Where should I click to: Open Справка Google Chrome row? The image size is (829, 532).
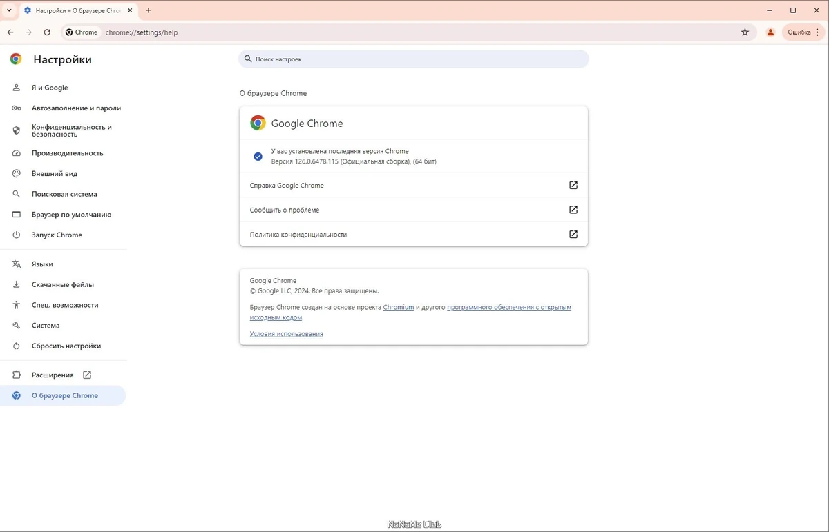coord(414,186)
